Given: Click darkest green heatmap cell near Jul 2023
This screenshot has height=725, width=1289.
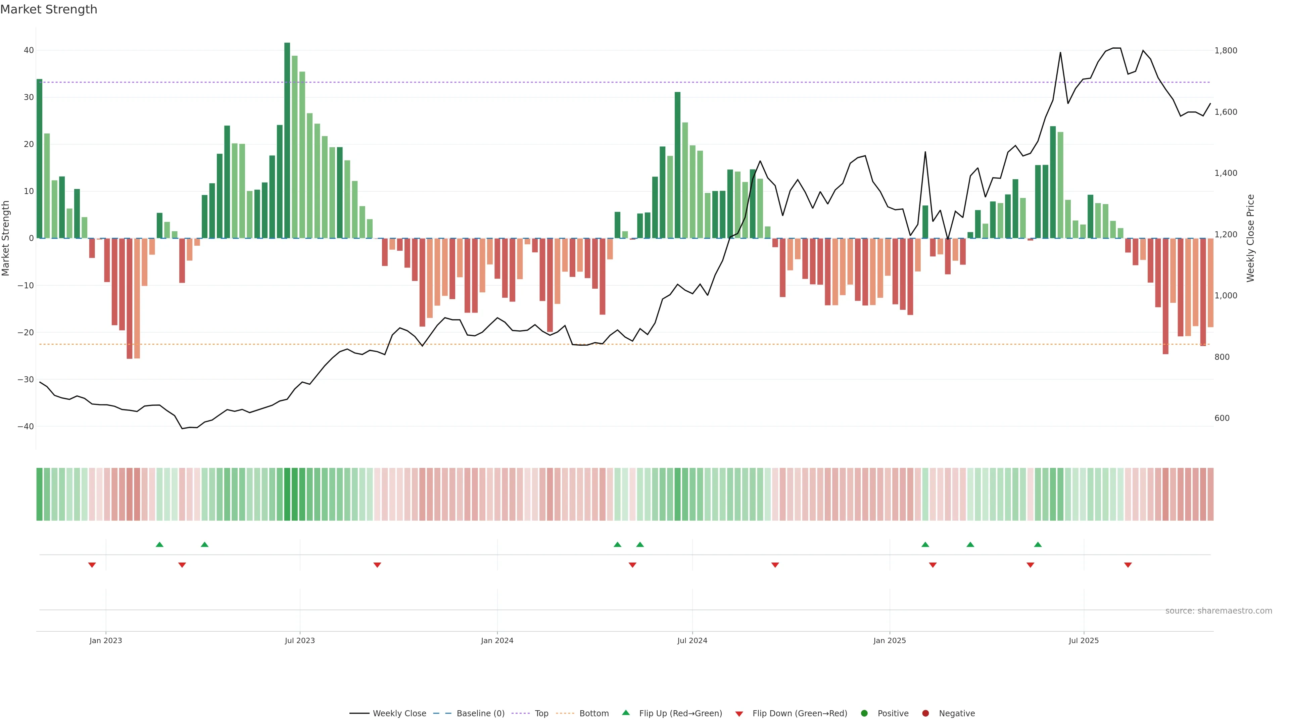Looking at the screenshot, I should click(287, 494).
